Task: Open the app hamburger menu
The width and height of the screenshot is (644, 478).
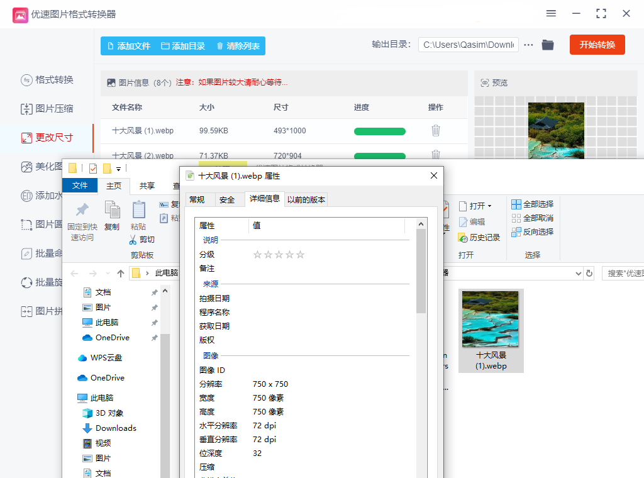Action: pos(551,13)
